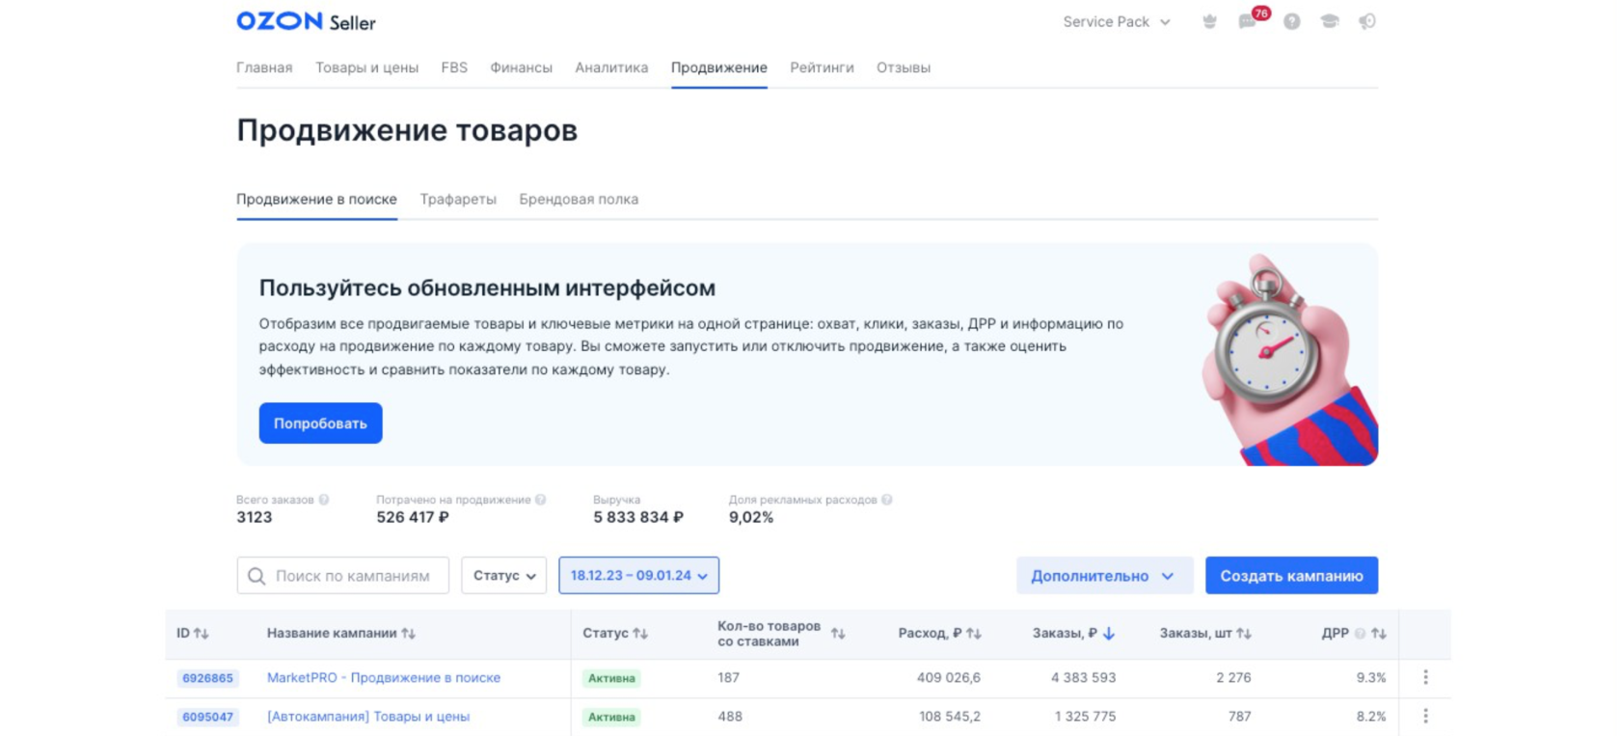Viewport: 1620px width, 736px height.
Task: Click the Активна status badge for MarketPRO campaign
Action: [x=611, y=678]
